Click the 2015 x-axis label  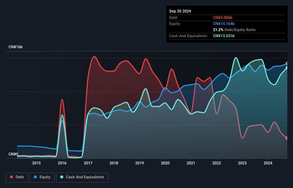point(36,163)
